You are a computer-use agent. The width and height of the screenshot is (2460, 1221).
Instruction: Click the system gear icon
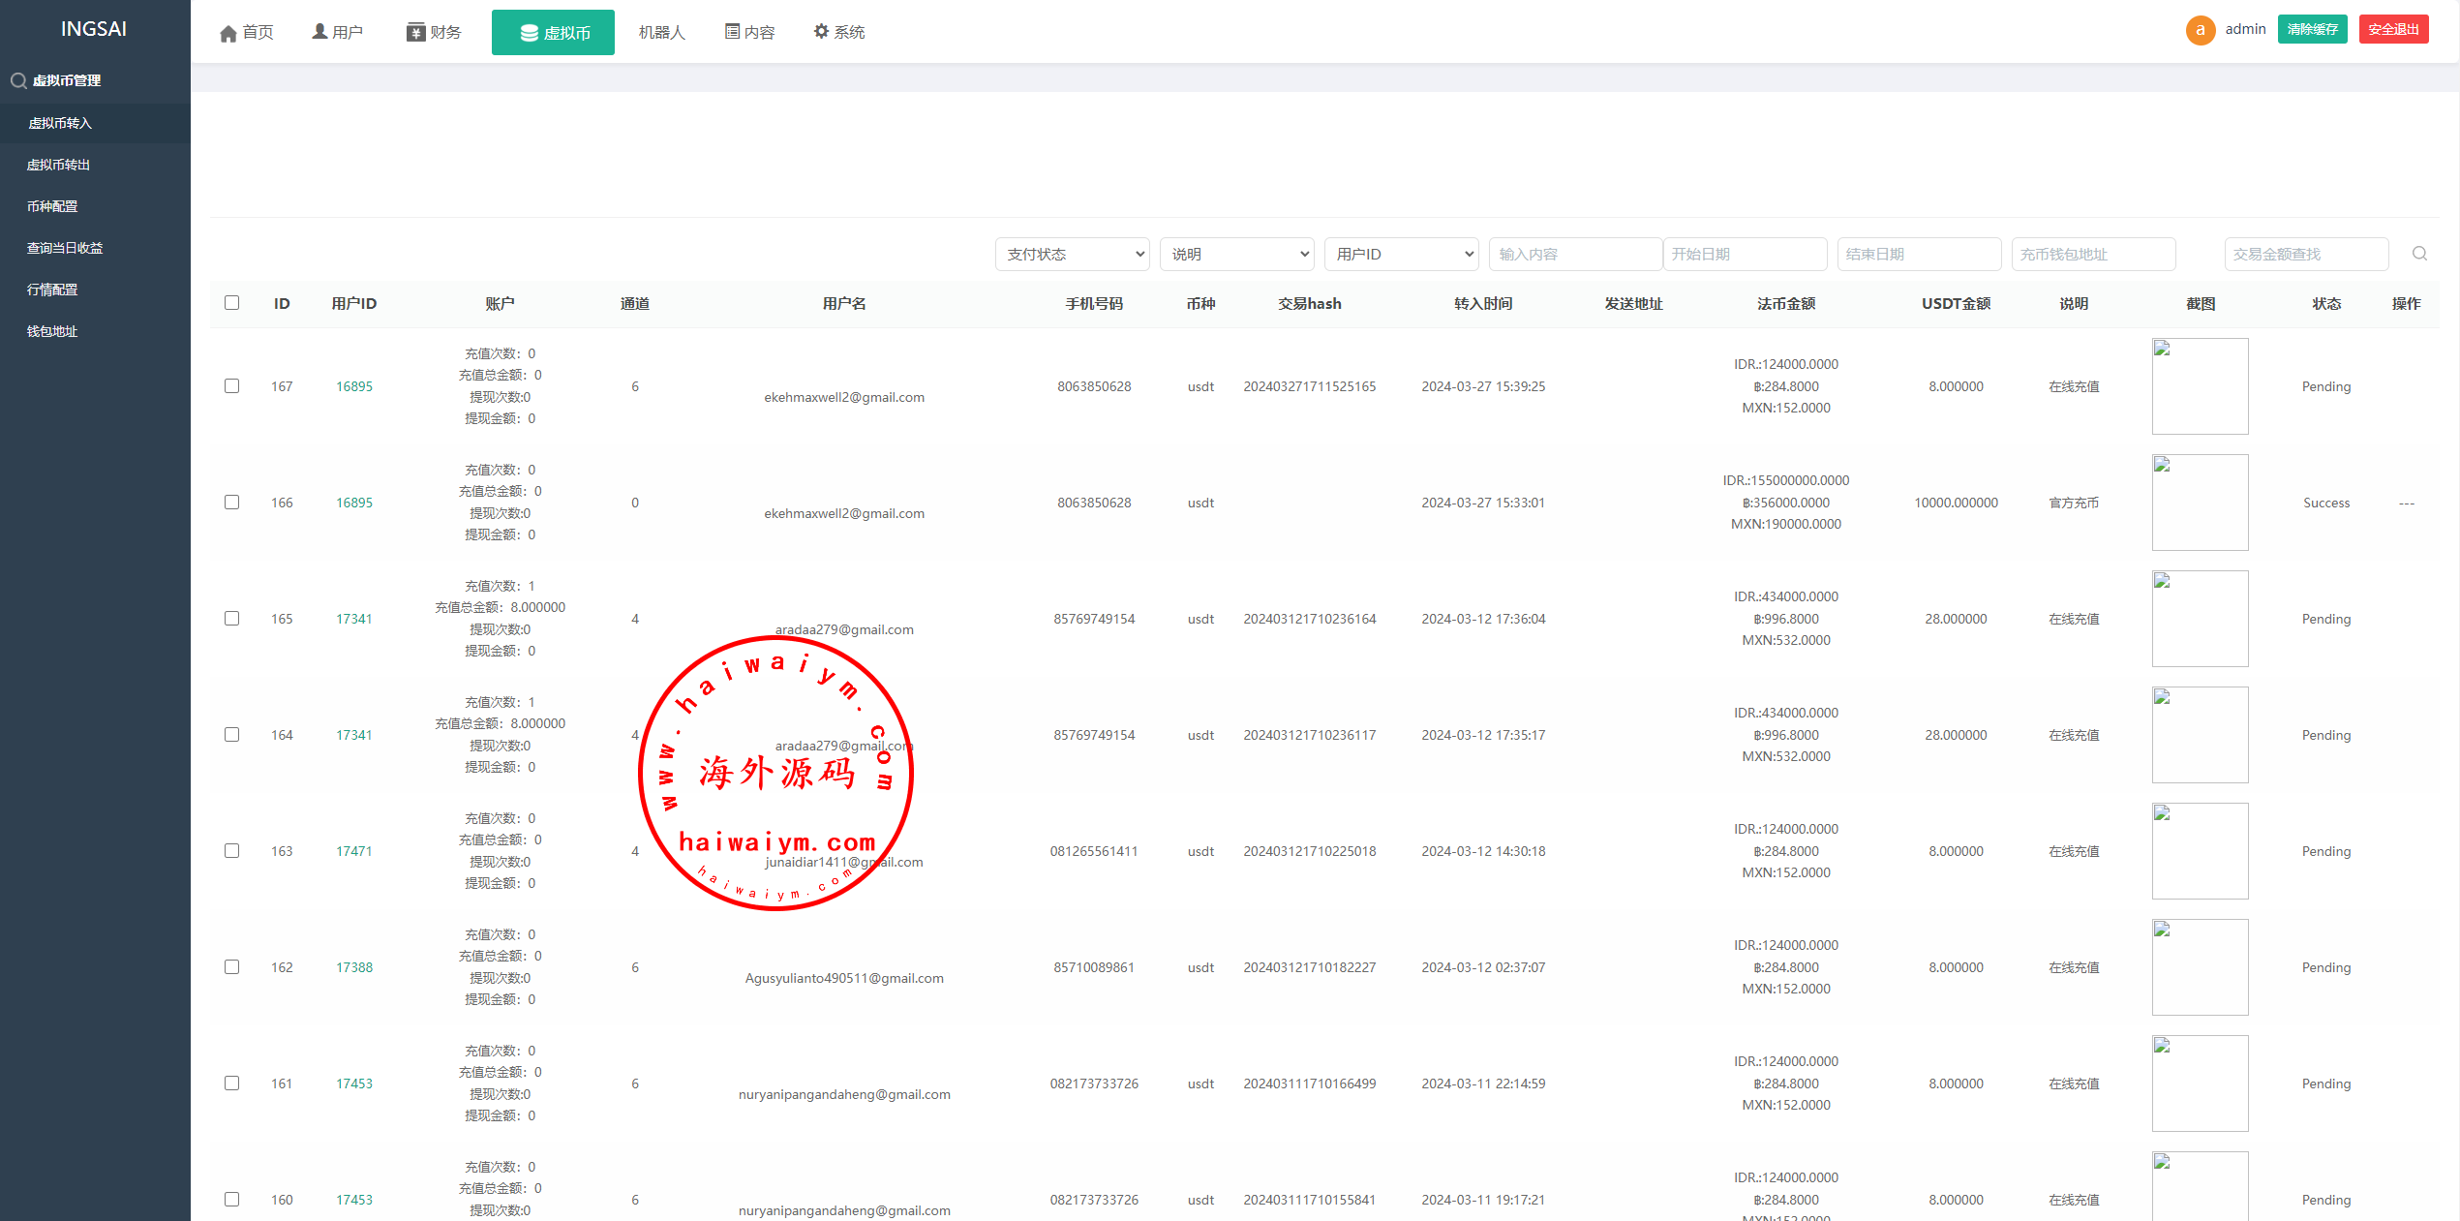(821, 32)
